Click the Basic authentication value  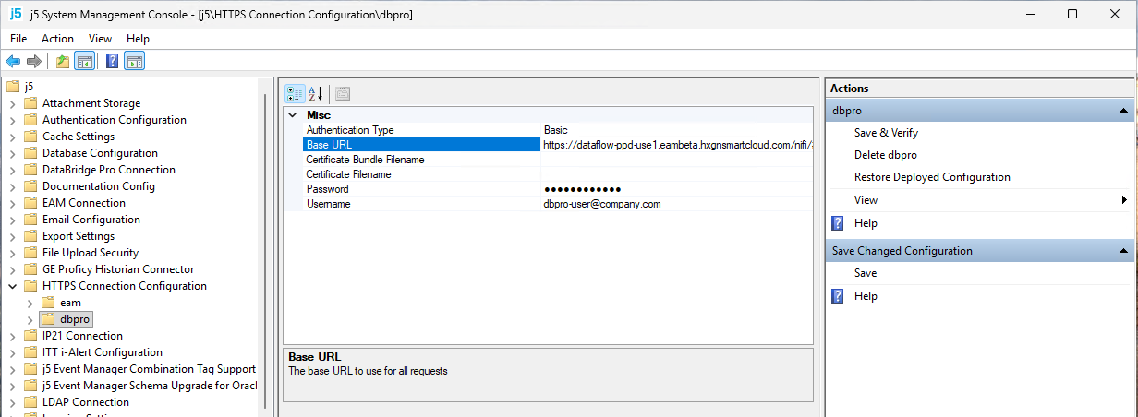point(556,130)
